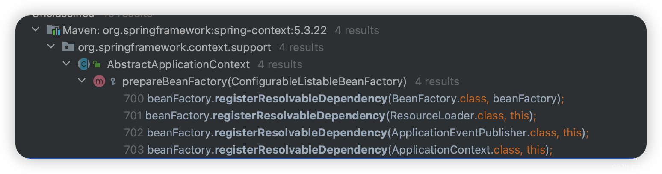Click the class icon beside AbstractApplicationContext
This screenshot has width=662, height=174.
click(x=84, y=64)
